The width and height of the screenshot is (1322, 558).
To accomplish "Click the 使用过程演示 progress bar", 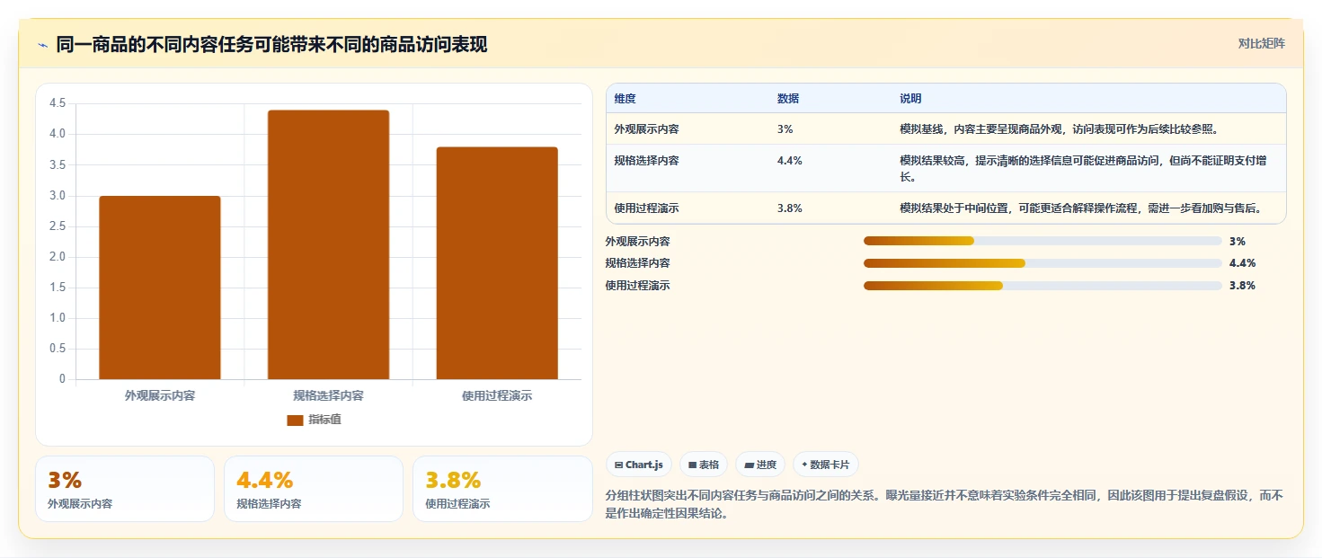I will [x=1043, y=286].
